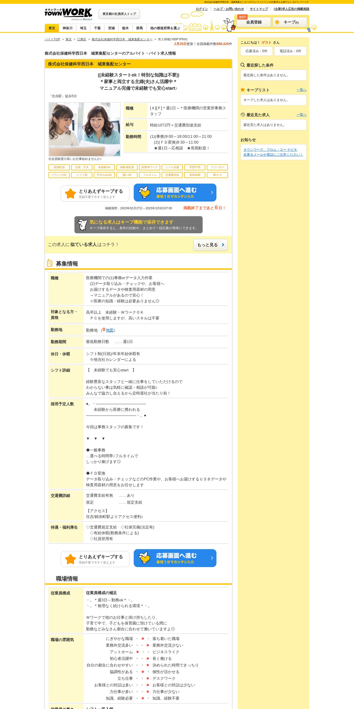The image size is (354, 709).
Task: Open ヘルプ・お問い合わせ link
Action: (x=229, y=9)
